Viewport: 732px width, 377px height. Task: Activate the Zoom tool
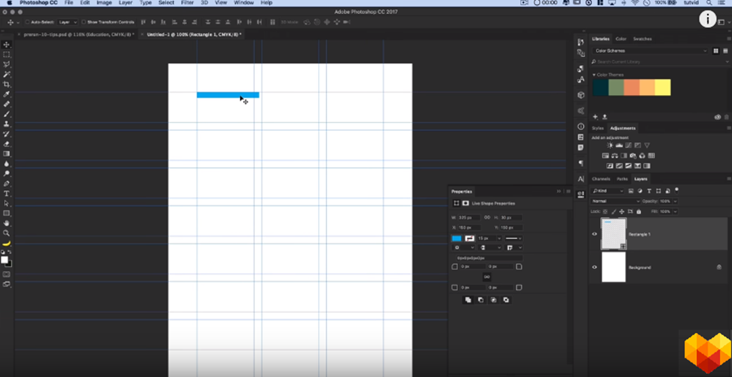pos(7,232)
